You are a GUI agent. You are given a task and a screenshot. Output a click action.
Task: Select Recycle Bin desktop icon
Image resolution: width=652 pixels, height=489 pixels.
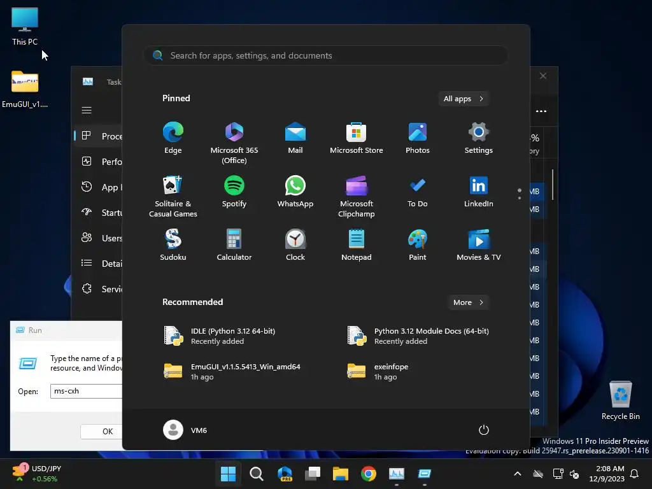[x=620, y=400]
